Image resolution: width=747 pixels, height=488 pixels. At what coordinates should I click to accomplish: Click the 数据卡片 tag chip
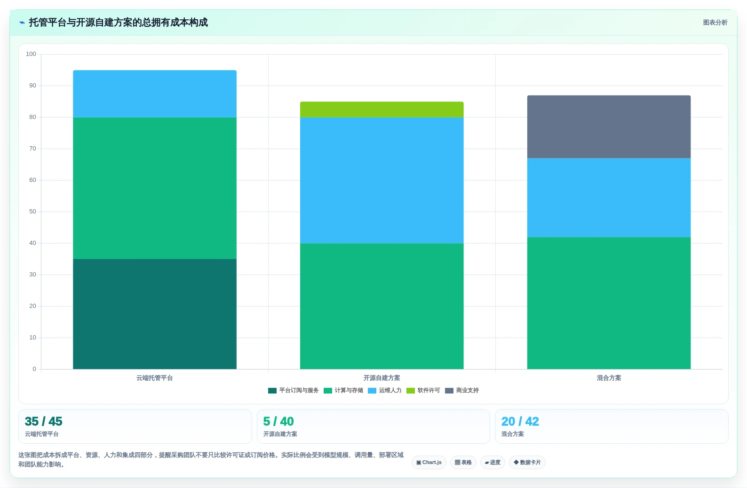pos(527,463)
